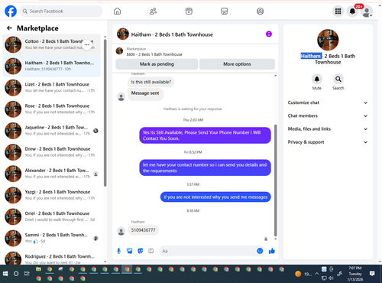Expand the Privacy & support section

[x=328, y=142]
